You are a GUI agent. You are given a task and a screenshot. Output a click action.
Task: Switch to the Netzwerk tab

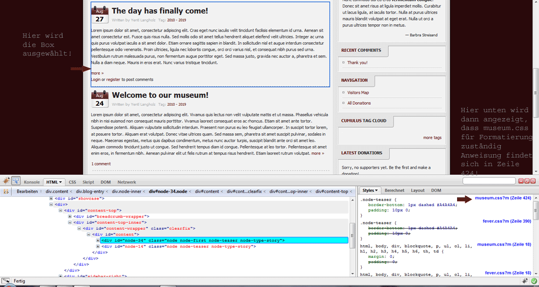(127, 182)
